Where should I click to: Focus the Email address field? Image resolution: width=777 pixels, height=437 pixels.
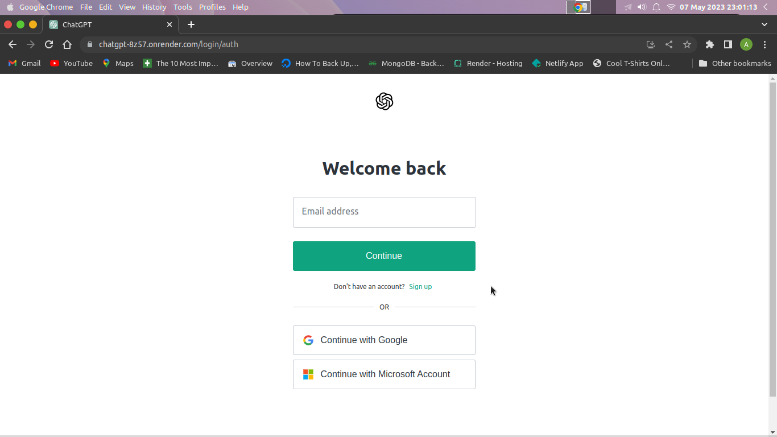pos(384,212)
